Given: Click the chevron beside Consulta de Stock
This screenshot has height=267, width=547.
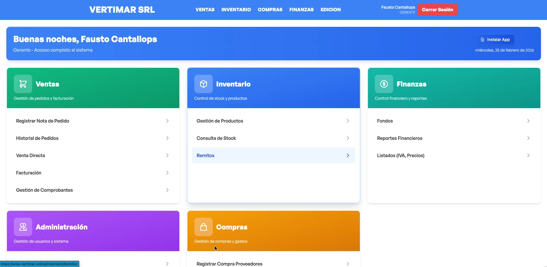Looking at the screenshot, I should [x=348, y=138].
